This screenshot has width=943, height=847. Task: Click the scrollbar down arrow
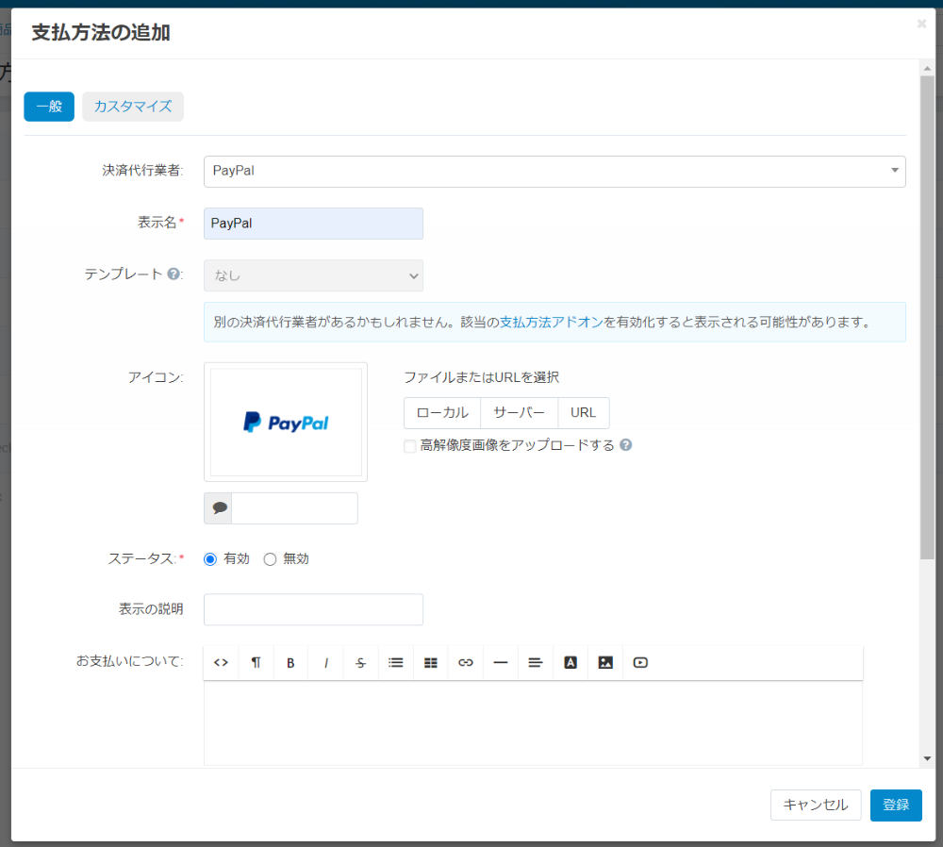click(927, 758)
